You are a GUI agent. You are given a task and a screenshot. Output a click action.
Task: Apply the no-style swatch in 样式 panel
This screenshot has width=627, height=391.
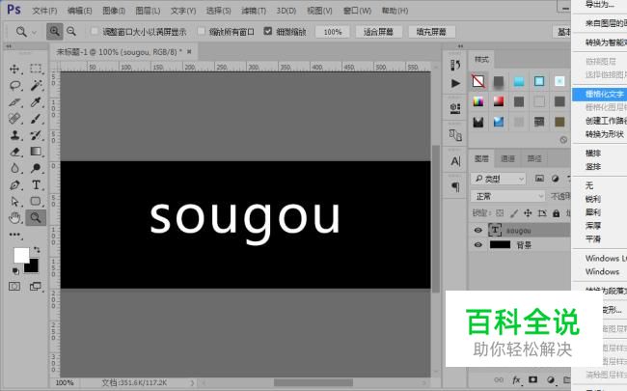477,81
